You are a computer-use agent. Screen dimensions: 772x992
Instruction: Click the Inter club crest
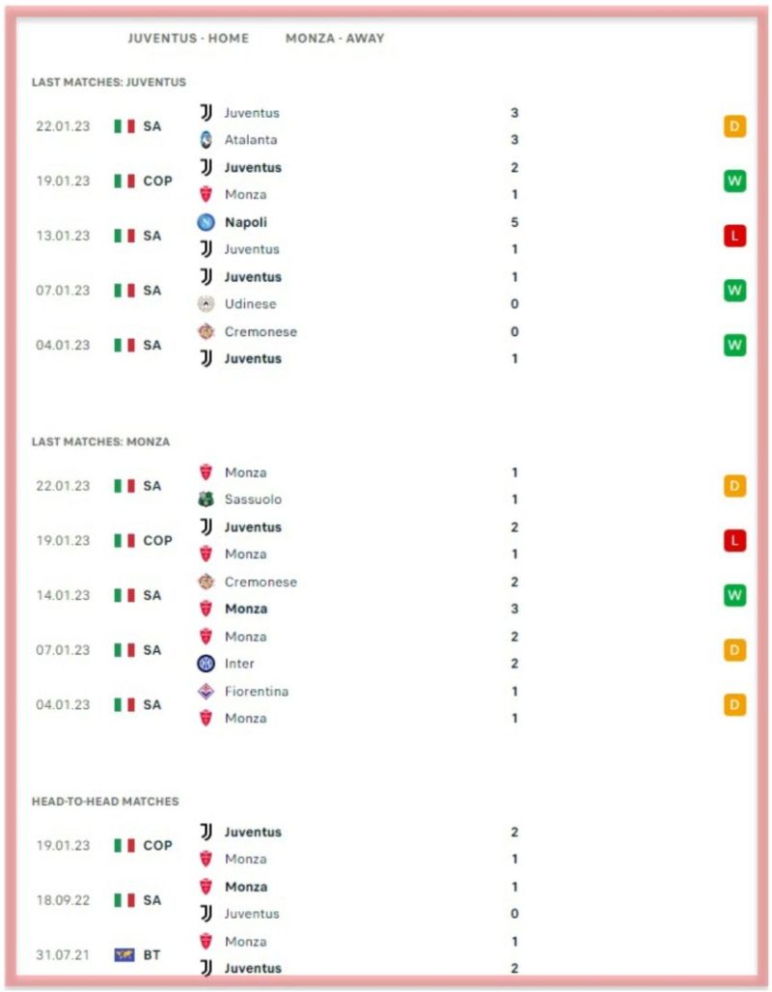tap(207, 664)
